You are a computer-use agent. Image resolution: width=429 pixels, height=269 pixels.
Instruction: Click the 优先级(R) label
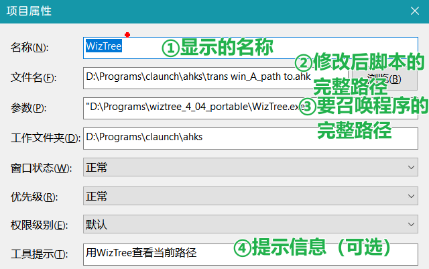coord(34,197)
